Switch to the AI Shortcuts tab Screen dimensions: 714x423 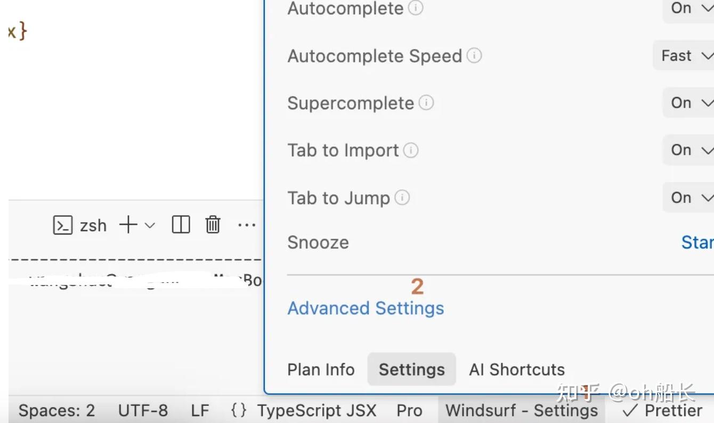pos(517,369)
